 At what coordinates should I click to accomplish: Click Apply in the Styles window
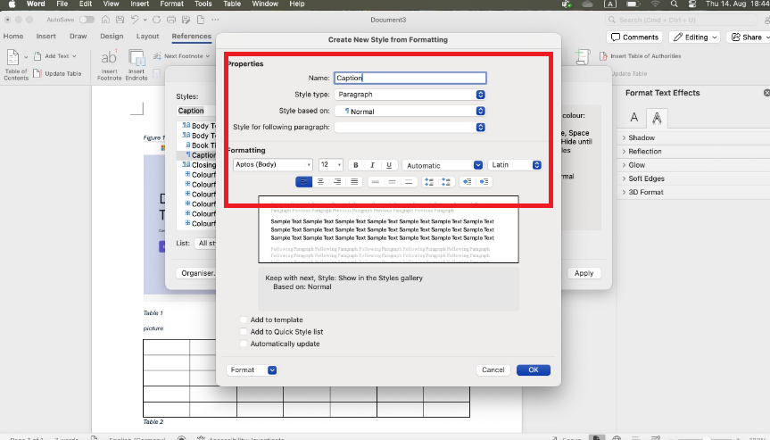coord(584,273)
